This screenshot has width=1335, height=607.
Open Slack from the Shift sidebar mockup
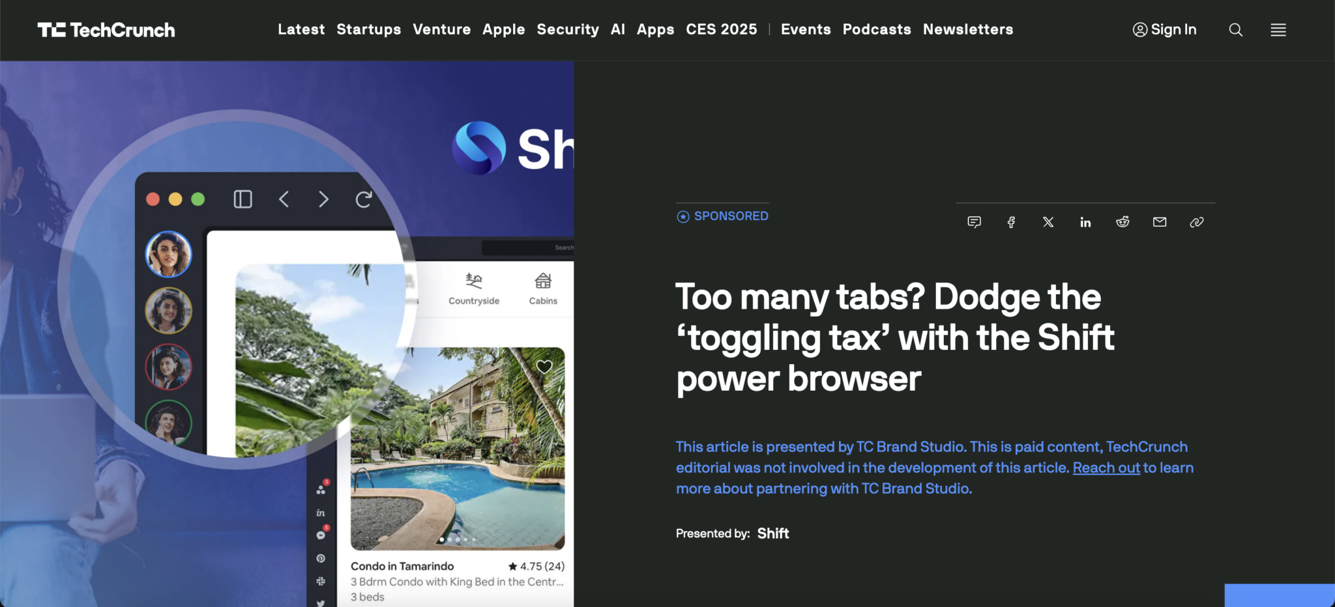320,580
